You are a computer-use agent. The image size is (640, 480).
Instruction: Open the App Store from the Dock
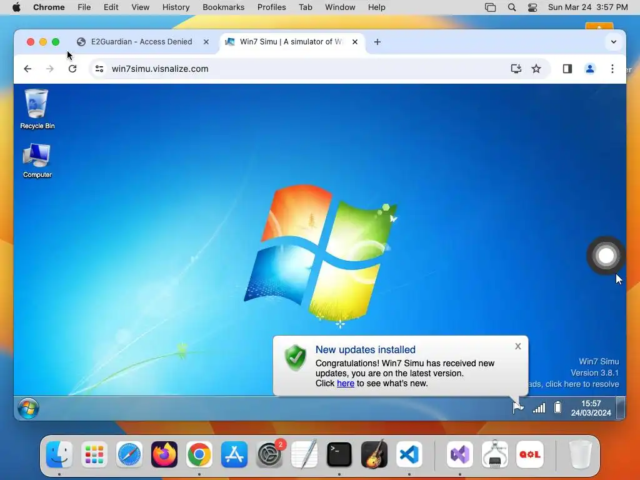click(x=234, y=454)
